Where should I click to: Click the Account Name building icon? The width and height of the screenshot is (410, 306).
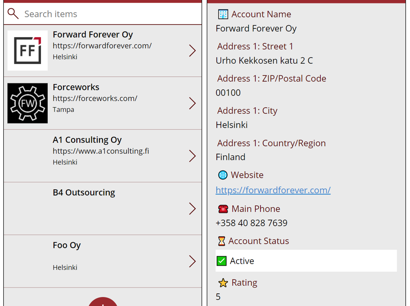[x=223, y=15]
